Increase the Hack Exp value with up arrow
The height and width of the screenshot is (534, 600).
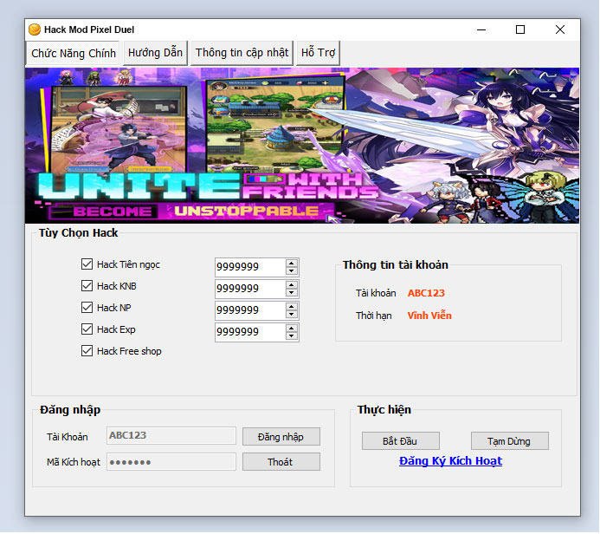tap(292, 329)
